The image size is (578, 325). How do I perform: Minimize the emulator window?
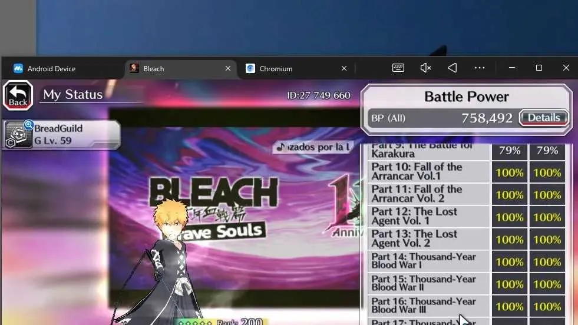[x=512, y=68]
